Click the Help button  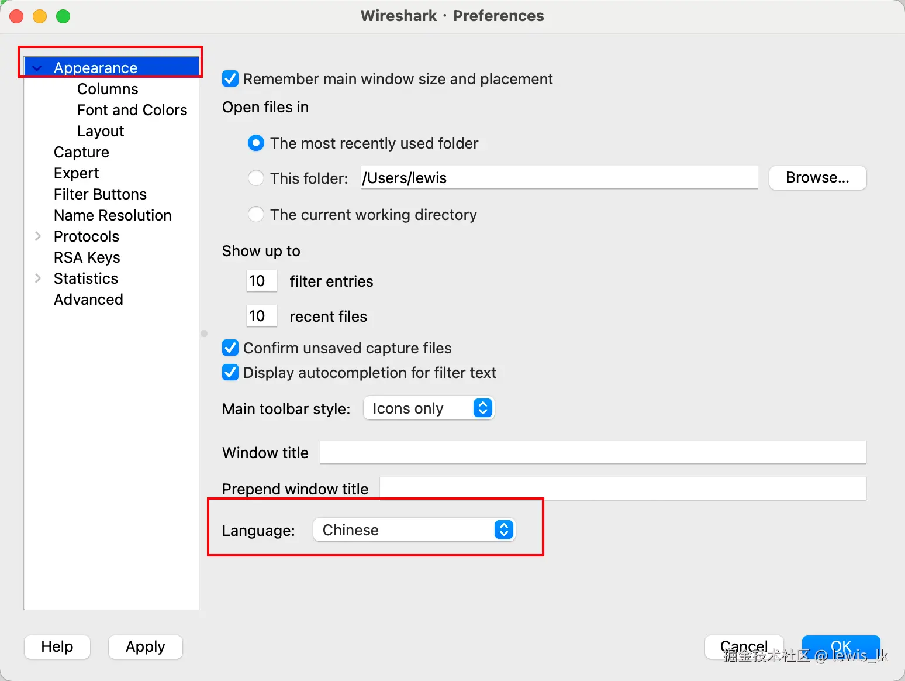pyautogui.click(x=57, y=646)
